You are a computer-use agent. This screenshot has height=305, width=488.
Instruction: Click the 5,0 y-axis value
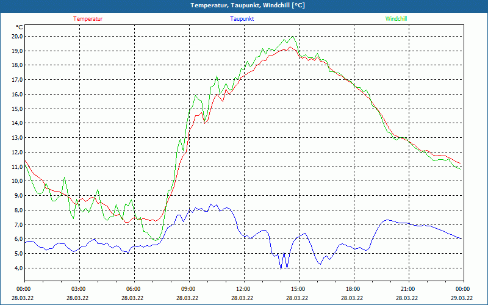click(x=18, y=253)
